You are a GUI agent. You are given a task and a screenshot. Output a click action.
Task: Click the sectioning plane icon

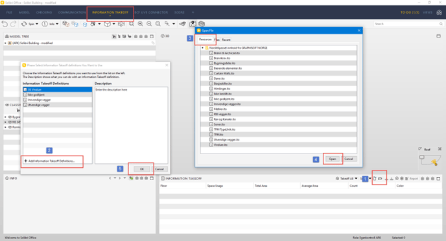tap(183, 24)
